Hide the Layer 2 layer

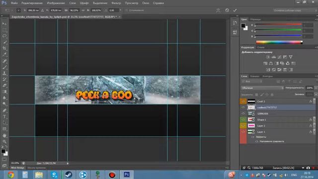point(243,126)
